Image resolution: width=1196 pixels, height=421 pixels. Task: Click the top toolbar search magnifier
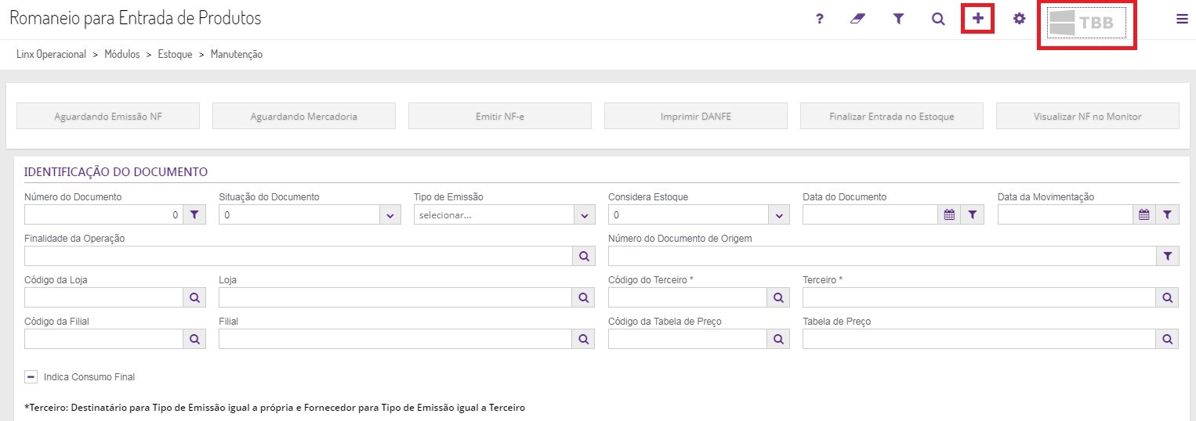[938, 19]
